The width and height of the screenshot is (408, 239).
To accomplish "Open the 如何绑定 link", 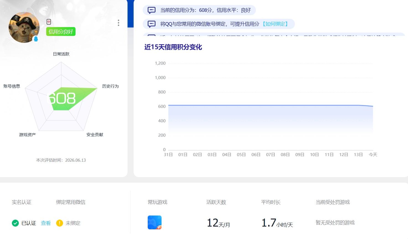I will tap(275, 24).
